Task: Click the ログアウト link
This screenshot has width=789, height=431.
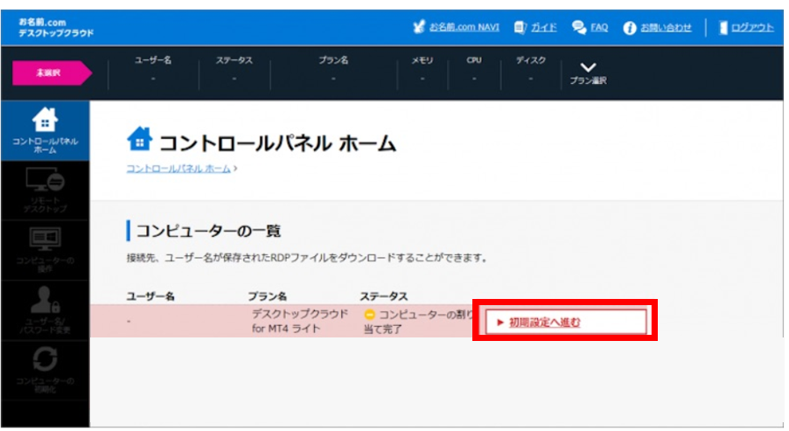Action: coord(752,27)
